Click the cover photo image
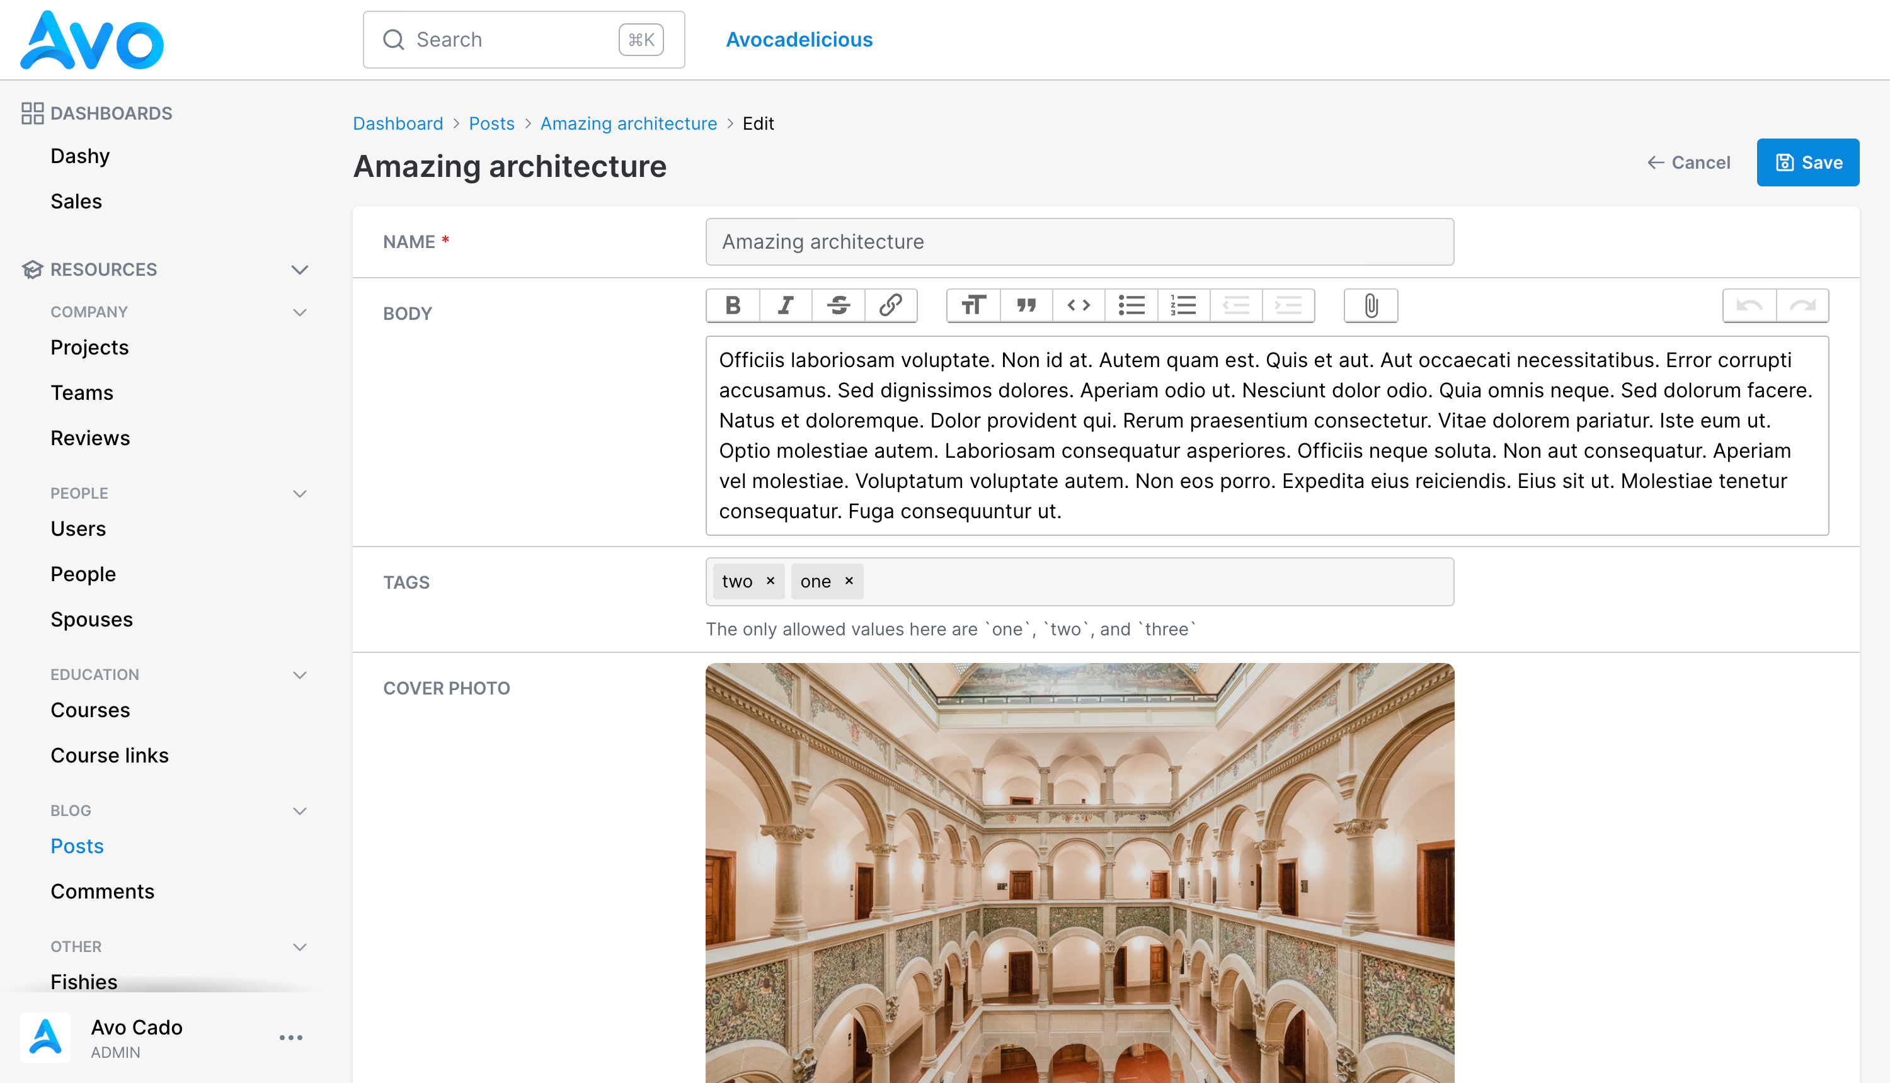 pyautogui.click(x=1080, y=873)
